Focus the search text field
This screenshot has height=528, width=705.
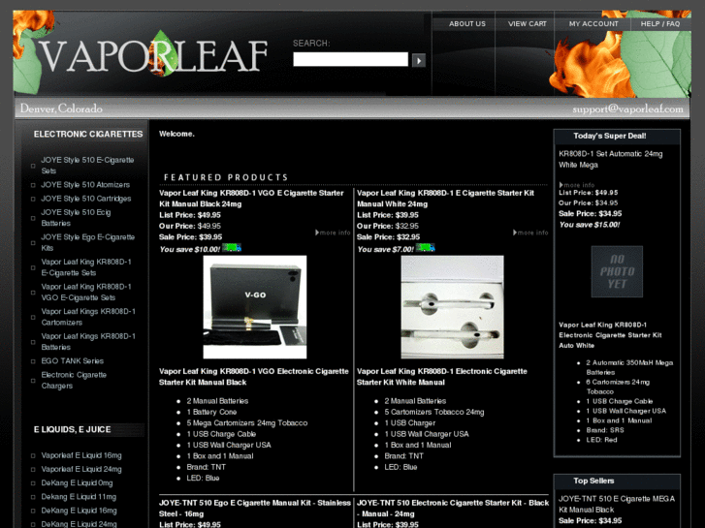[x=351, y=59]
